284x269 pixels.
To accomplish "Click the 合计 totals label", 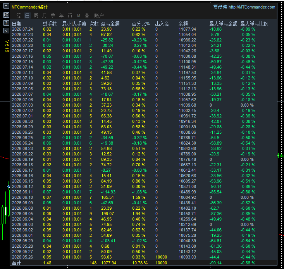I will click(17, 263).
